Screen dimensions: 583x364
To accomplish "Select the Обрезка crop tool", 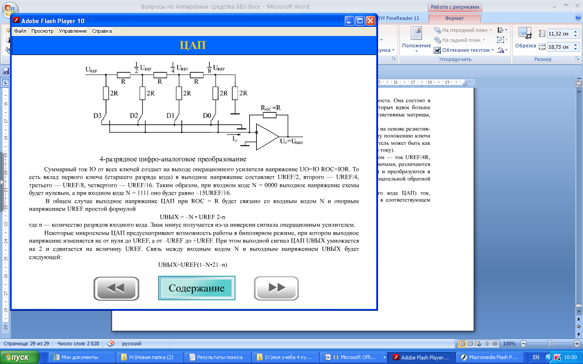I will click(x=525, y=38).
